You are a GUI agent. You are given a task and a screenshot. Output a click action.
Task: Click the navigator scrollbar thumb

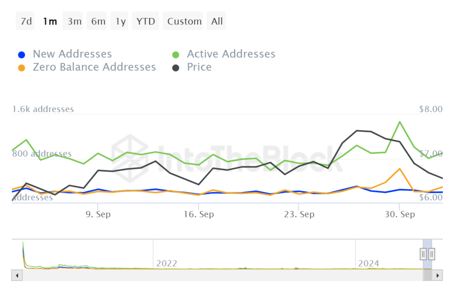pyautogui.click(x=427, y=275)
